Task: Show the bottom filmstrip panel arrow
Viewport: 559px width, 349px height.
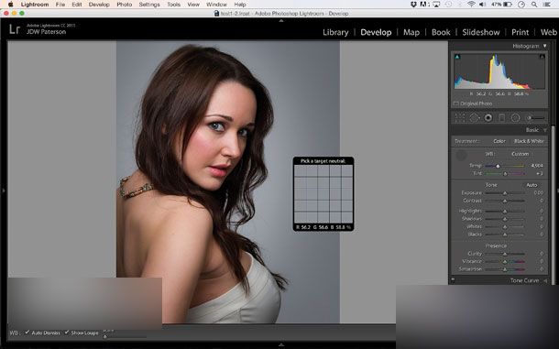Action: pos(281,344)
